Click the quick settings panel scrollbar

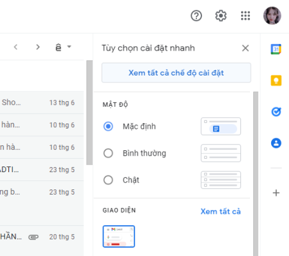(256, 173)
